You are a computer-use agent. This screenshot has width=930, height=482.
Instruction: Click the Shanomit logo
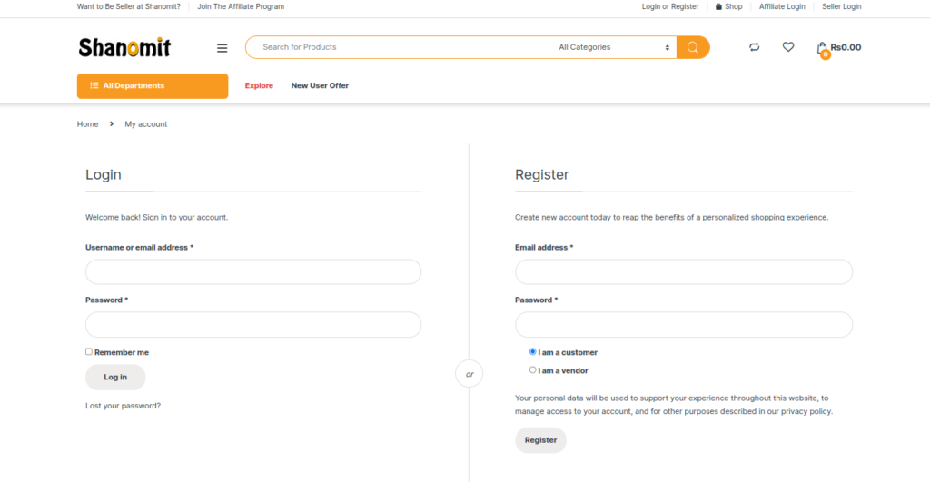(124, 47)
